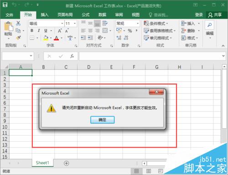The width and height of the screenshot is (228, 175).
Task: Align text left
Action: [x=83, y=31]
